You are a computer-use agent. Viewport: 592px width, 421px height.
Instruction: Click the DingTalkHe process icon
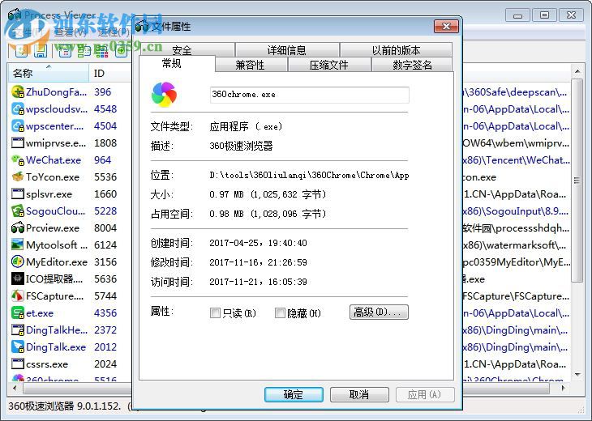[17, 330]
